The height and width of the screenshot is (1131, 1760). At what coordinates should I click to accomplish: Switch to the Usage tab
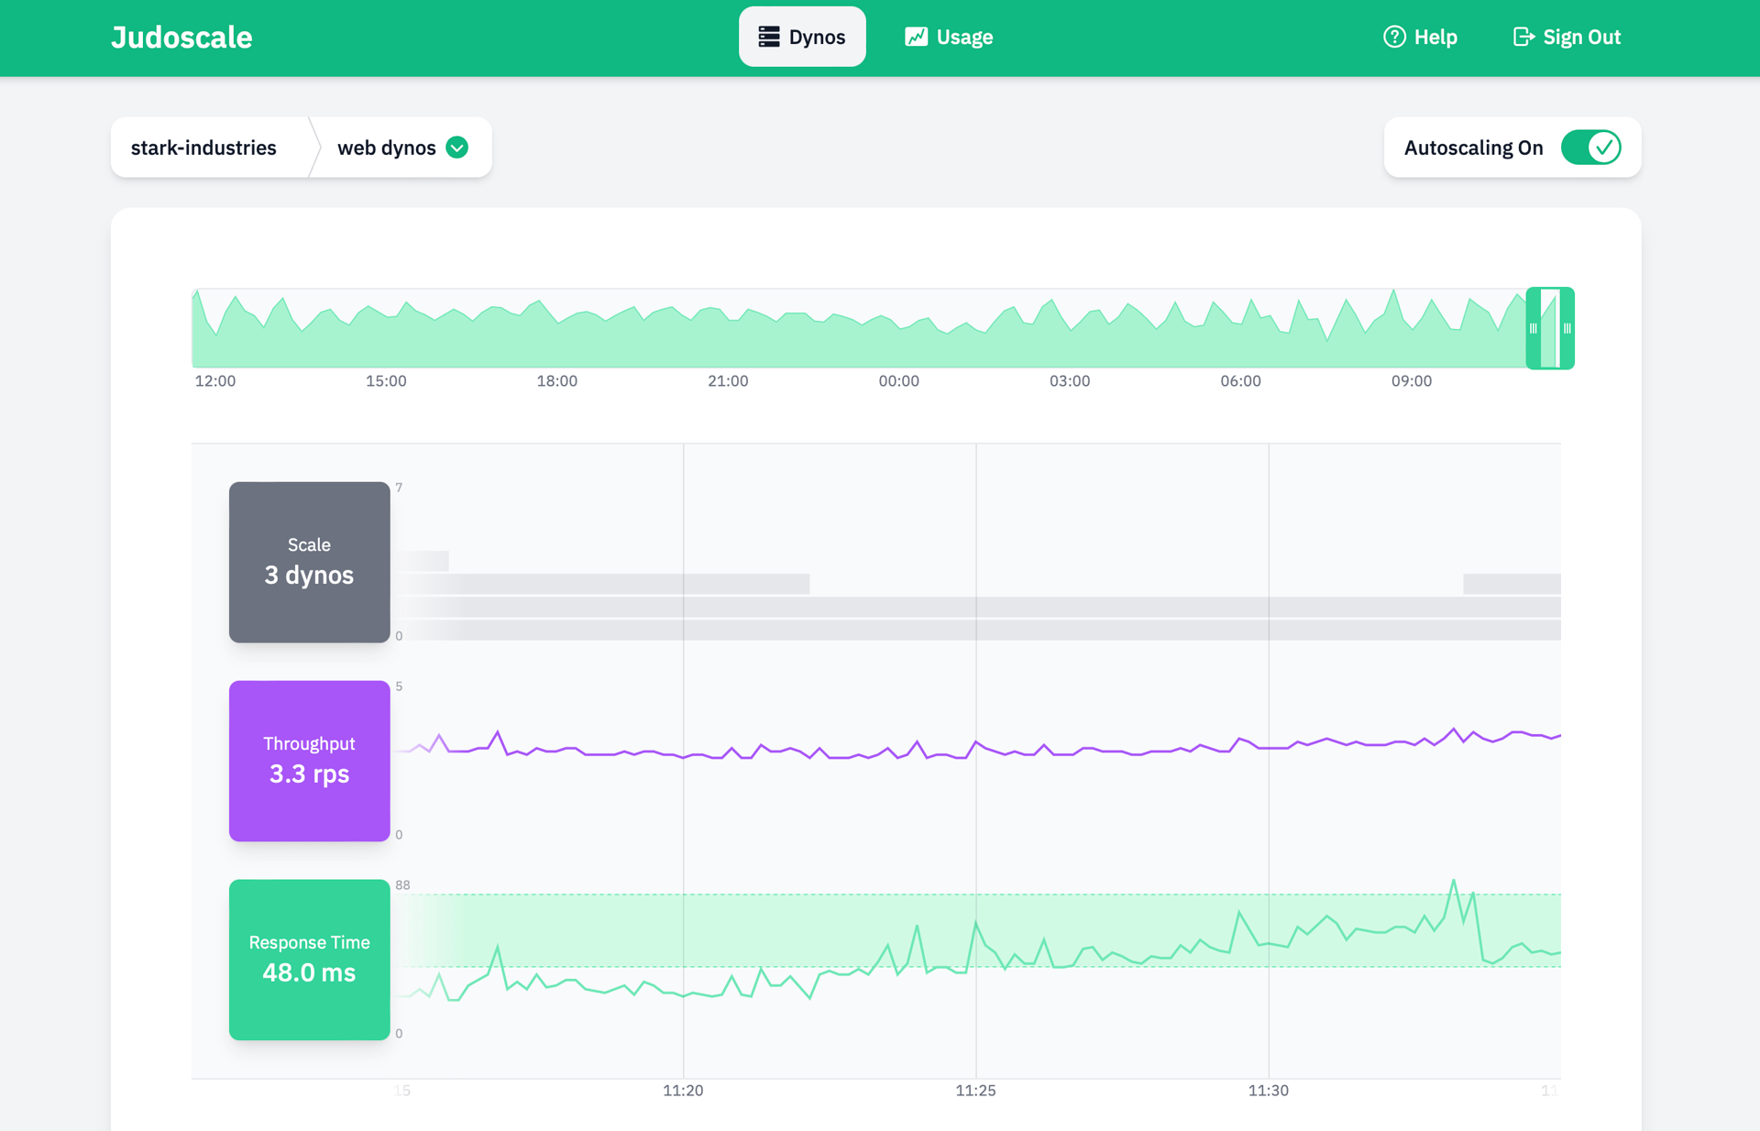point(949,37)
